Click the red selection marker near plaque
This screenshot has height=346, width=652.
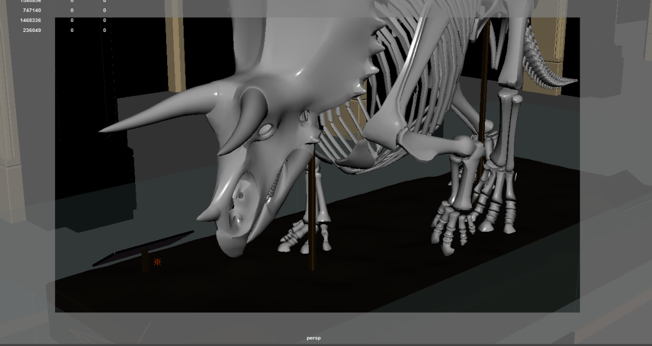[x=156, y=261]
